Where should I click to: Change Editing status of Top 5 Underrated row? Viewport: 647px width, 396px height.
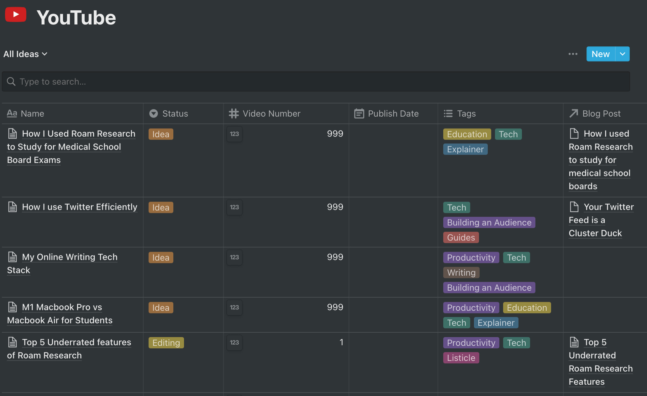(166, 343)
